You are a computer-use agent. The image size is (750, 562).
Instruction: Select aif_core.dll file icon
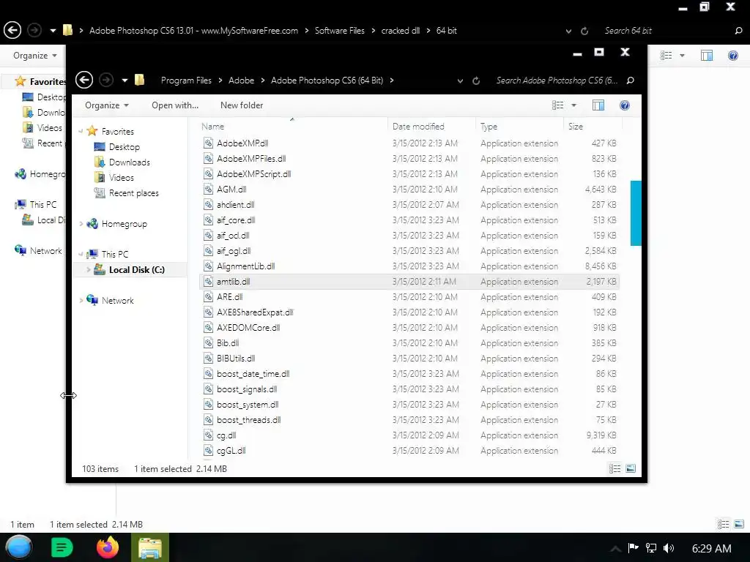pos(208,220)
